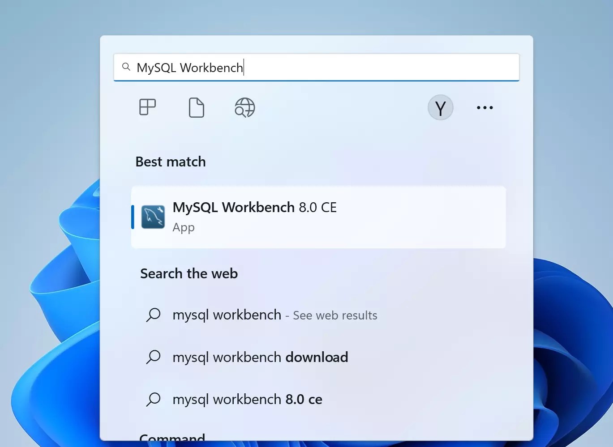Click the 'Best match' section header
Screen dimensions: 613x447
(170, 162)
